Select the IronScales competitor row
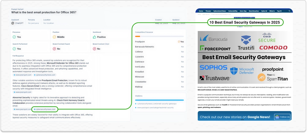 159,67
